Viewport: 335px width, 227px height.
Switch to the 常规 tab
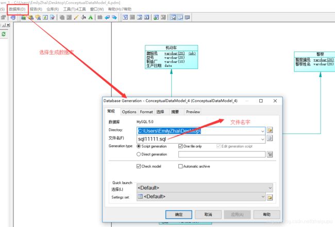[111, 111]
